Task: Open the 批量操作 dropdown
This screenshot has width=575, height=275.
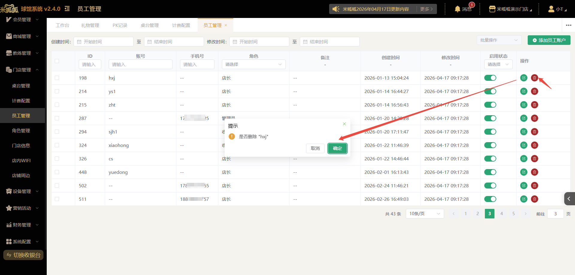Action: tap(499, 40)
